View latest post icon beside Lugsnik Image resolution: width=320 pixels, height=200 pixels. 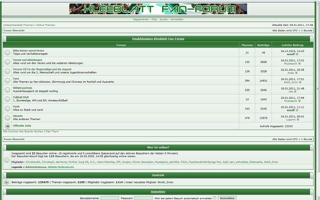[x=298, y=120]
